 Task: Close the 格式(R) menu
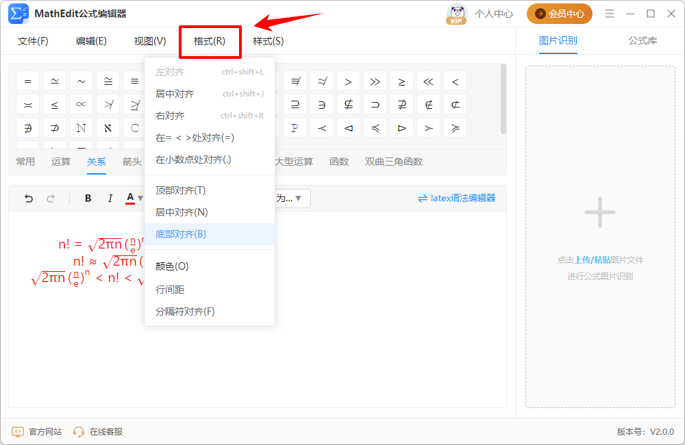pyautogui.click(x=210, y=41)
